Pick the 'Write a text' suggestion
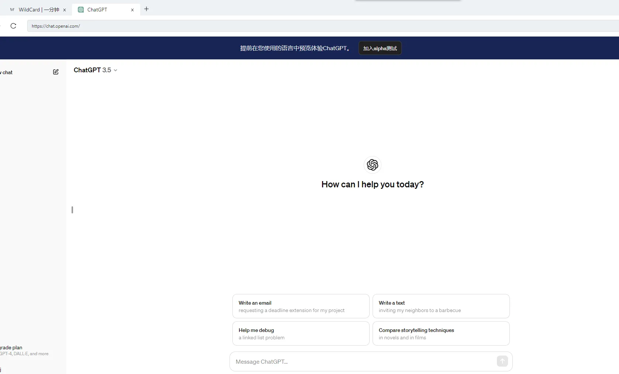The width and height of the screenshot is (619, 374). [x=441, y=306]
